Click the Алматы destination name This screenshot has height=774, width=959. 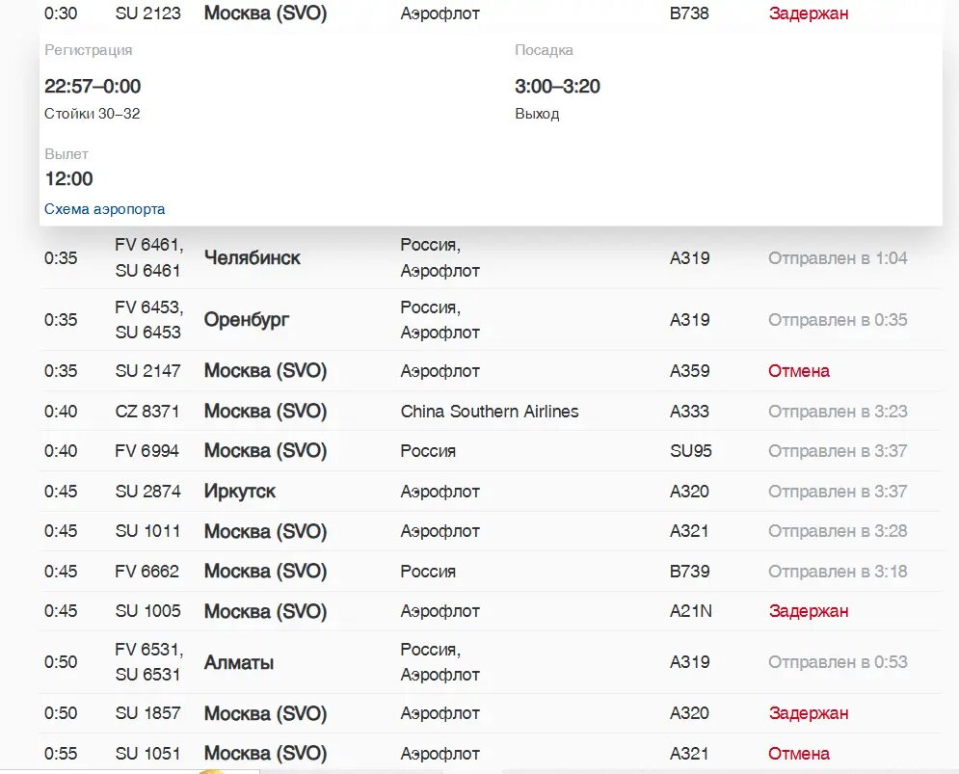[x=238, y=662]
